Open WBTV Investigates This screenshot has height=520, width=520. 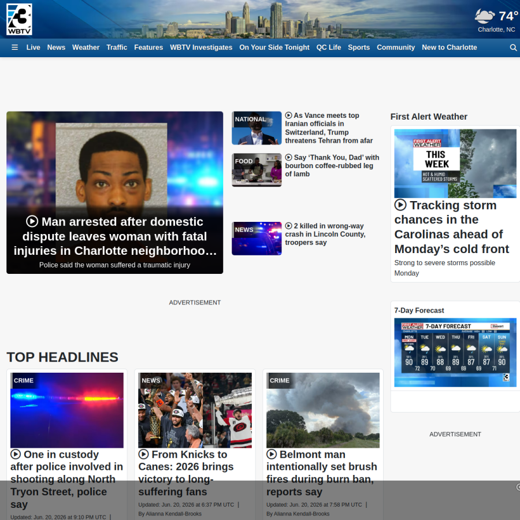click(201, 47)
